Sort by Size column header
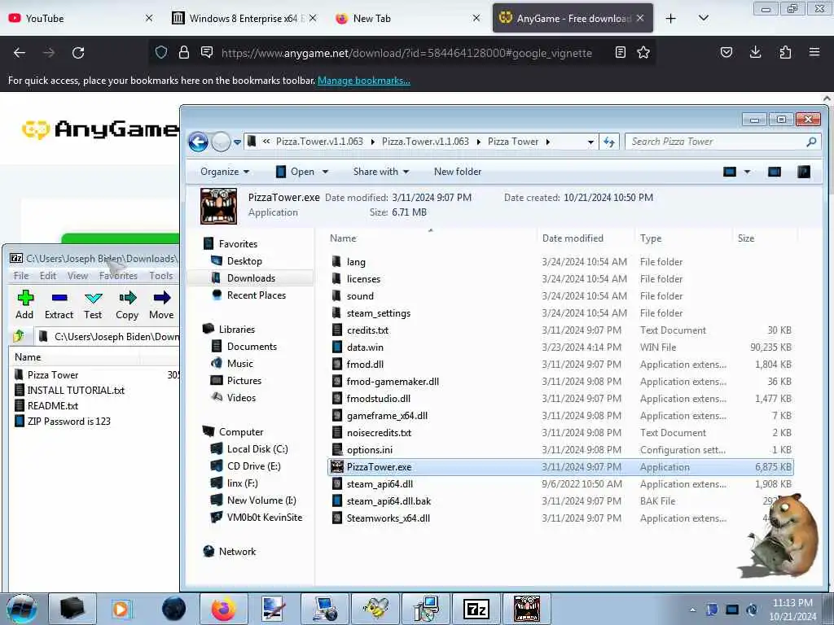The image size is (834, 625). point(764,238)
